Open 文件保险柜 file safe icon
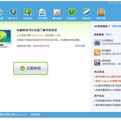This screenshot has height=121, width=121. pyautogui.click(x=97, y=42)
